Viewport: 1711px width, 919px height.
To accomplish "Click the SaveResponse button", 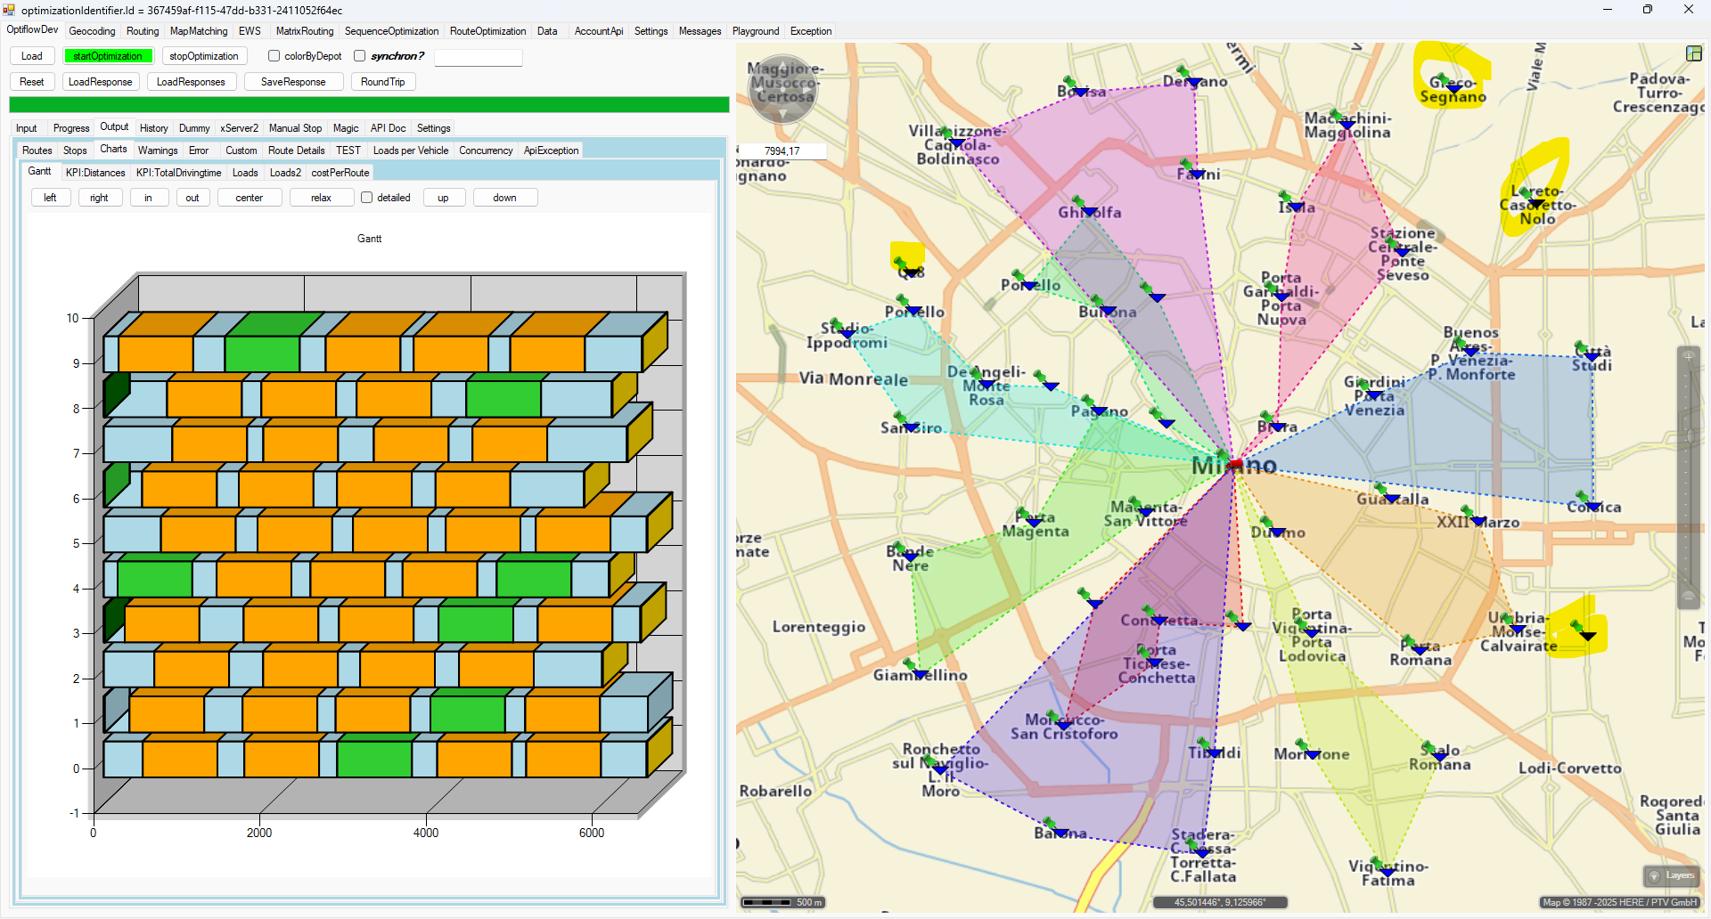I will click(292, 82).
